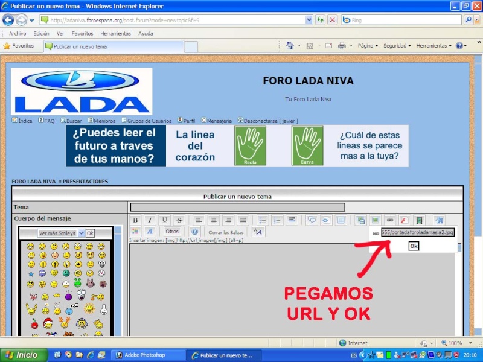483x362 pixels.
Task: Click the Tema subject input field
Action: [x=237, y=207]
